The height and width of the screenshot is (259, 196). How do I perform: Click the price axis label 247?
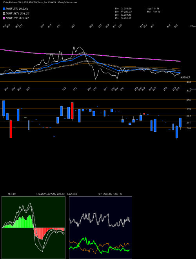click(x=189, y=122)
